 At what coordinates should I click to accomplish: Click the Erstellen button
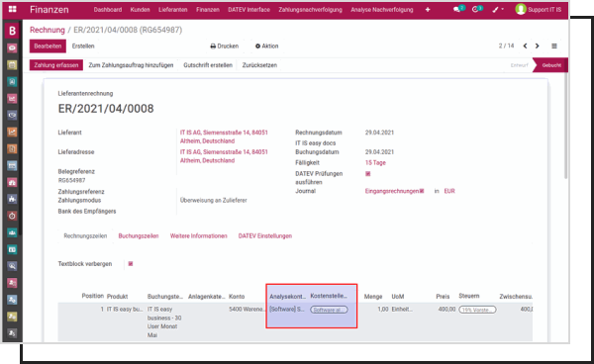point(83,46)
